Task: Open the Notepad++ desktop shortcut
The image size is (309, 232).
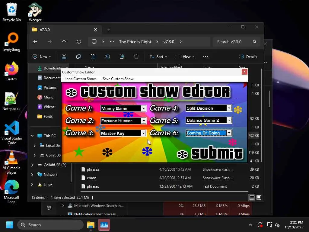Action: [12, 101]
